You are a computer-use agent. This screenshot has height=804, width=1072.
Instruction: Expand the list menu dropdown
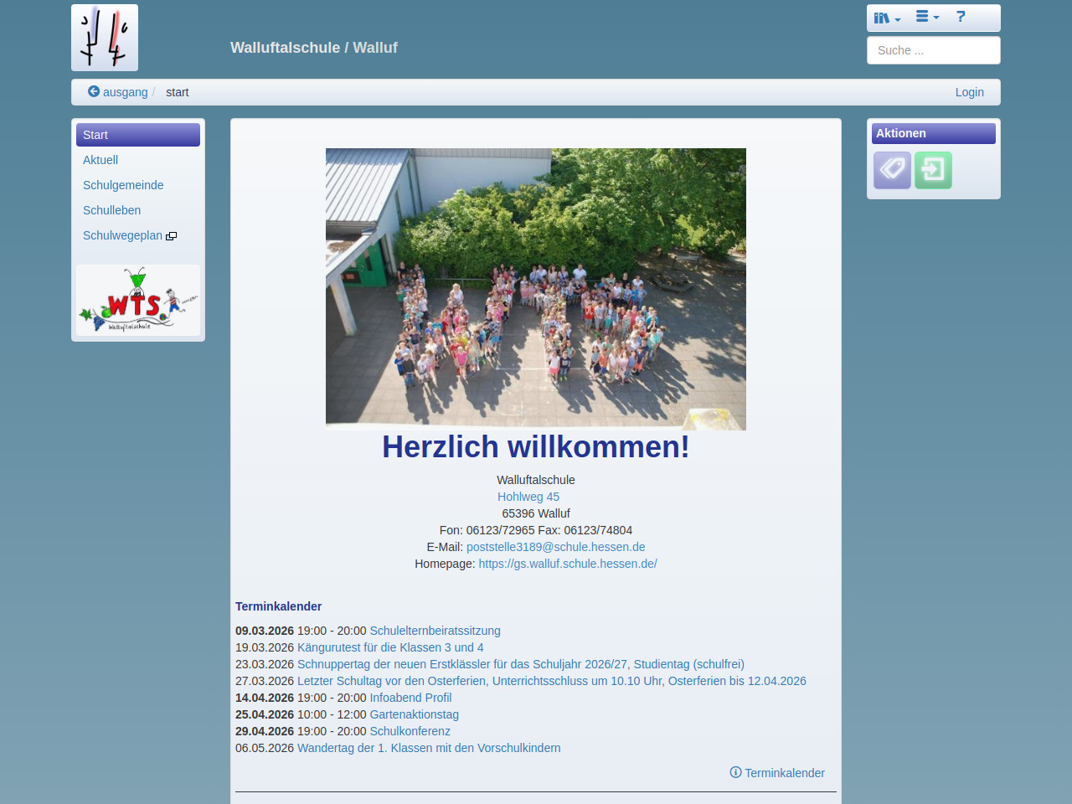point(926,17)
